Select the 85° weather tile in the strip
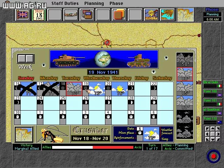 pos(185,89)
